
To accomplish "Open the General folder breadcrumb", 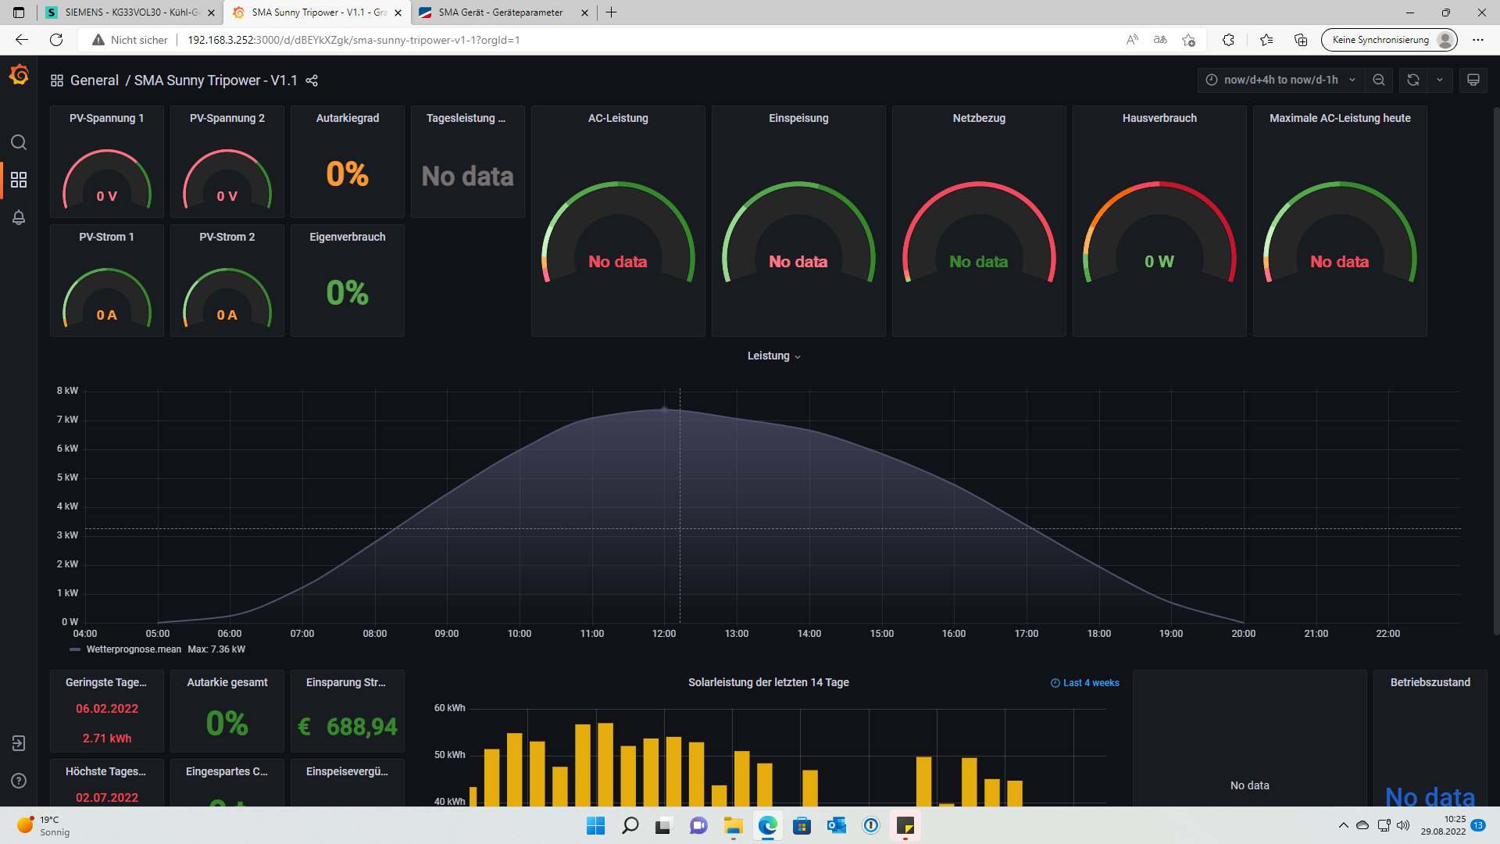I will (x=95, y=80).
